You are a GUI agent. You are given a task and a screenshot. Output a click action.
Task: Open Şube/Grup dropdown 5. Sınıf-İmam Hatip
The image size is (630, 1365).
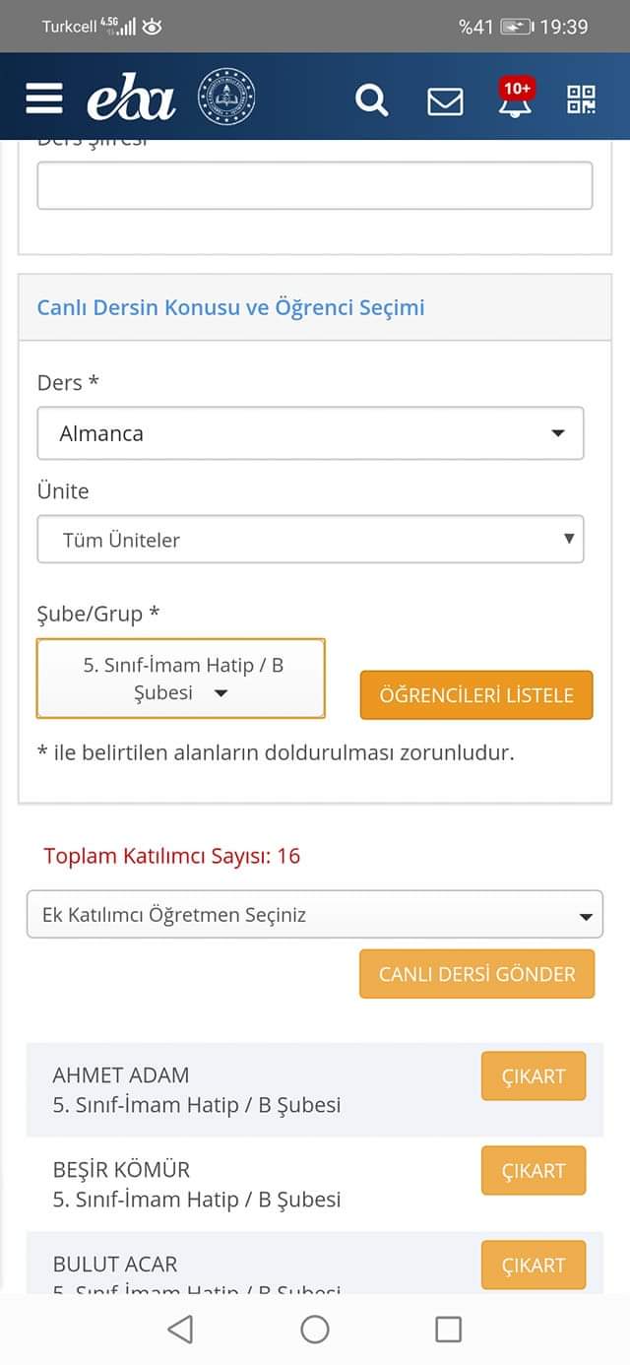click(181, 679)
